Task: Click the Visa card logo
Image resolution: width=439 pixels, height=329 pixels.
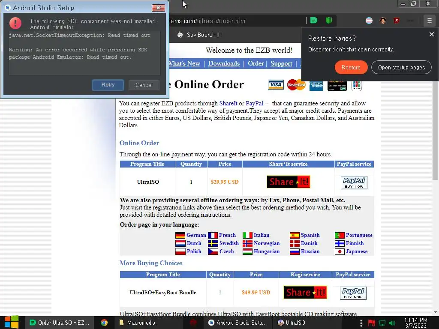Action: 276,85
